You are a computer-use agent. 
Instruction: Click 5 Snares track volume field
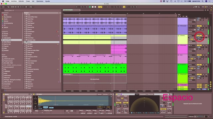tap(199, 37)
